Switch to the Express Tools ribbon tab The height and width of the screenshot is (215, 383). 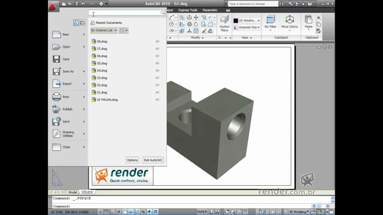pos(188,10)
